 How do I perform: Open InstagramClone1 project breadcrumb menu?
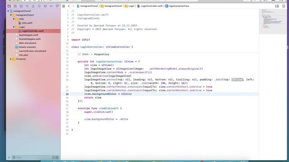click(87, 6)
